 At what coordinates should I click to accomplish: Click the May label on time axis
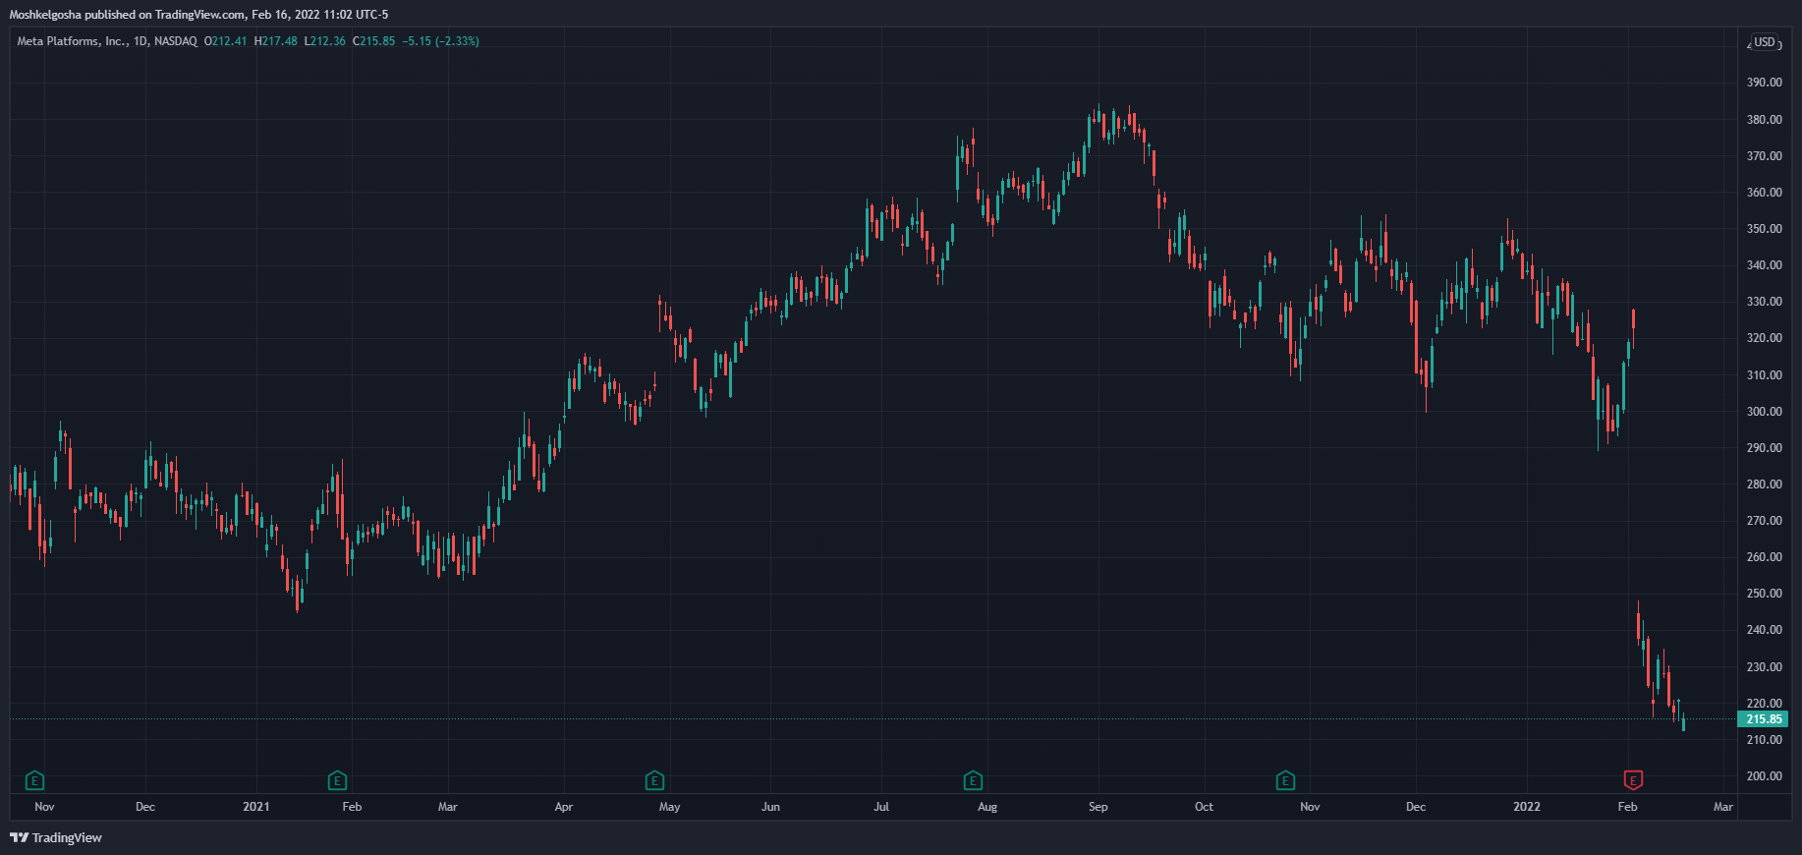[x=669, y=807]
